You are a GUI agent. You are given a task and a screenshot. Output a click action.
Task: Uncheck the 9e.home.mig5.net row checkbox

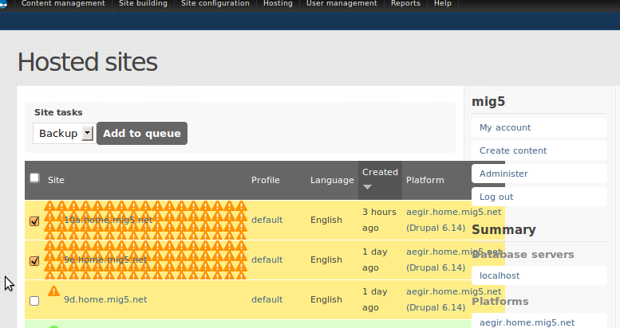(x=34, y=260)
